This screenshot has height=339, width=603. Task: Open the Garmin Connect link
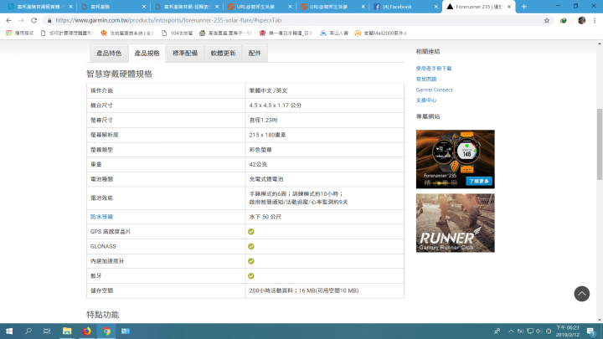point(434,90)
